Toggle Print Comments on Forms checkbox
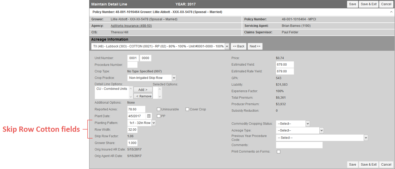The width and height of the screenshot is (395, 169). [278, 152]
